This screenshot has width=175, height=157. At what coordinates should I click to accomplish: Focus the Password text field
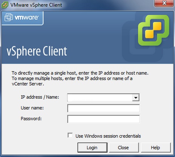pyautogui.click(x=103, y=119)
